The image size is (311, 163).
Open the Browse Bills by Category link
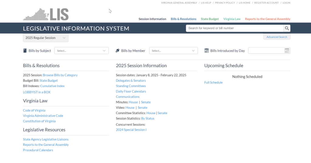tap(60, 75)
